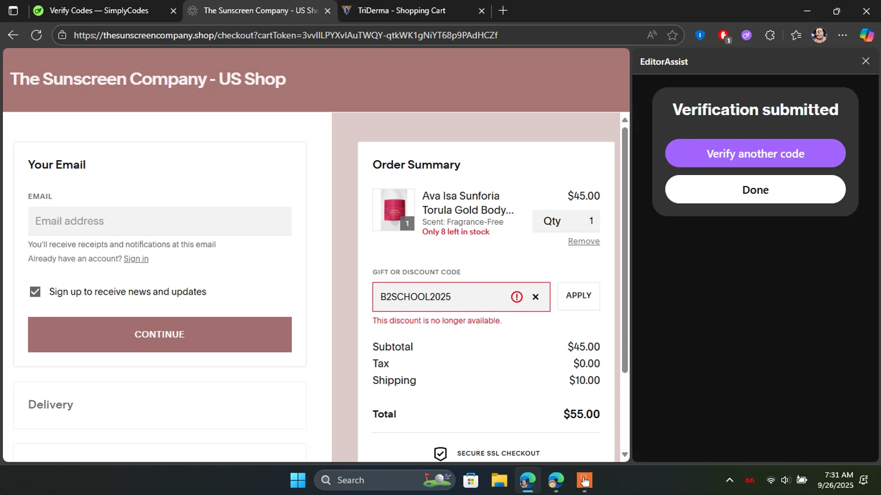Click the Done button
This screenshot has width=881, height=495.
tap(755, 190)
